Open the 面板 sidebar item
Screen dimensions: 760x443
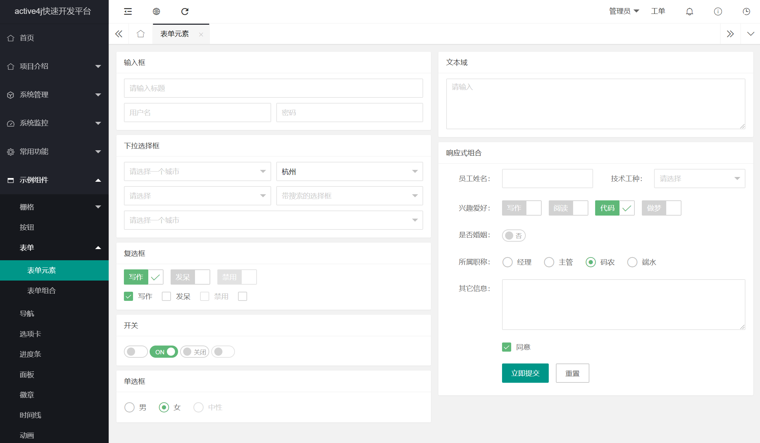pyautogui.click(x=54, y=375)
